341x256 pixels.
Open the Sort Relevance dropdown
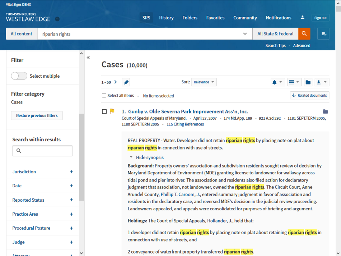point(204,82)
